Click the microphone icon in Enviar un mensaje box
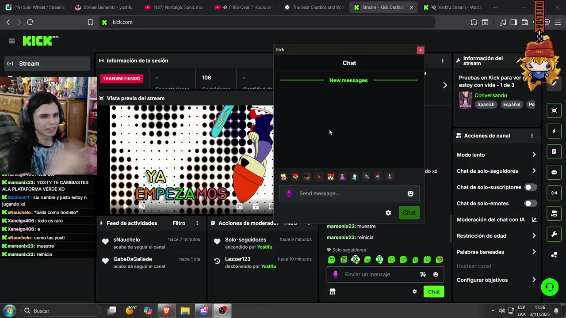The image size is (566, 318). pyautogui.click(x=336, y=274)
